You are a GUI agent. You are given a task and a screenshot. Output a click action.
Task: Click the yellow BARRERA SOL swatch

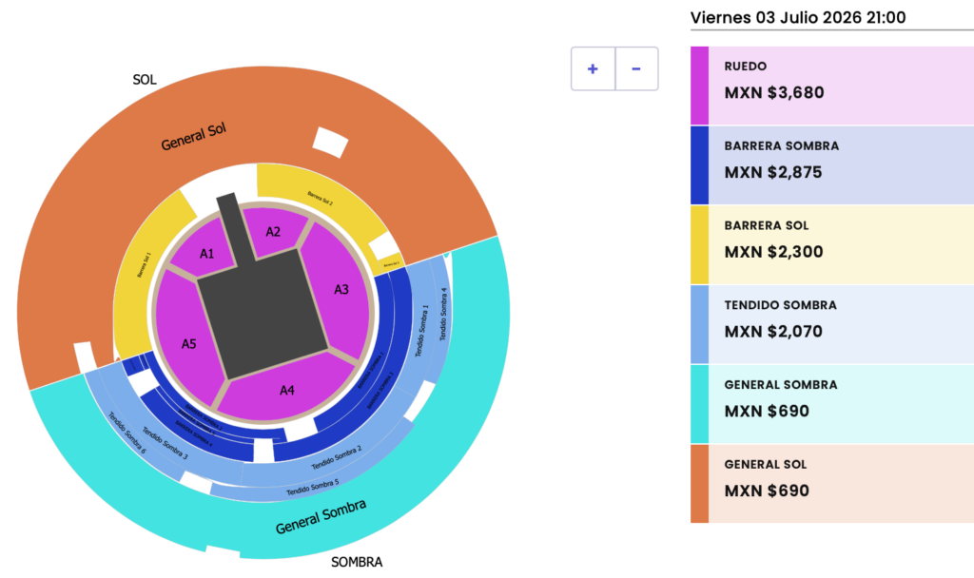[x=699, y=244]
